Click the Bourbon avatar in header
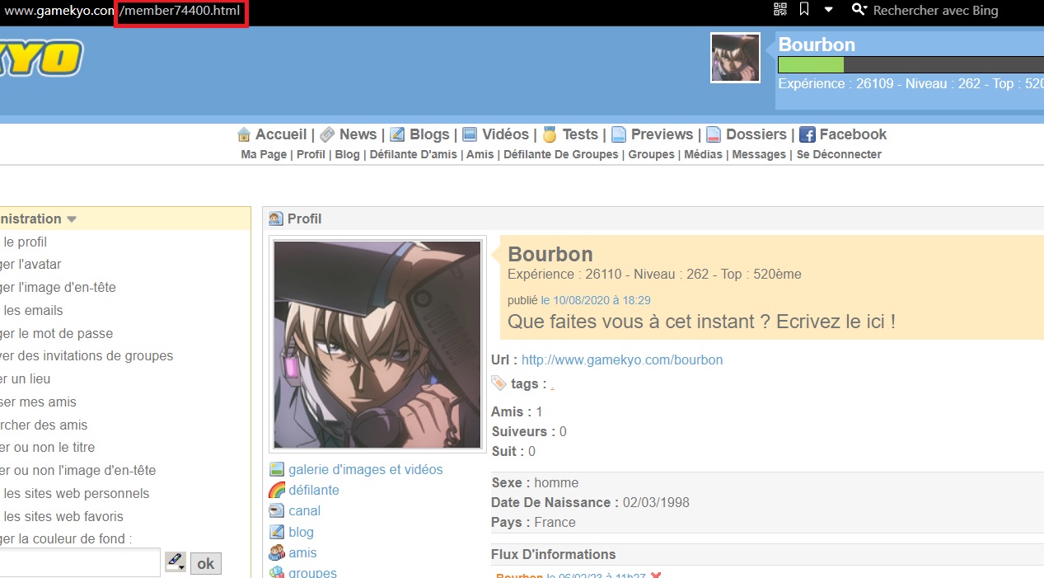Image resolution: width=1044 pixels, height=578 pixels. (735, 58)
